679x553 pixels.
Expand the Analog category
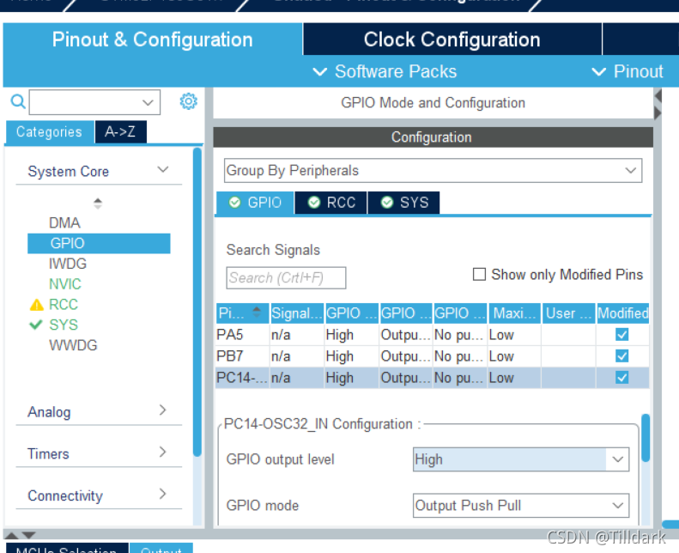pyautogui.click(x=96, y=412)
